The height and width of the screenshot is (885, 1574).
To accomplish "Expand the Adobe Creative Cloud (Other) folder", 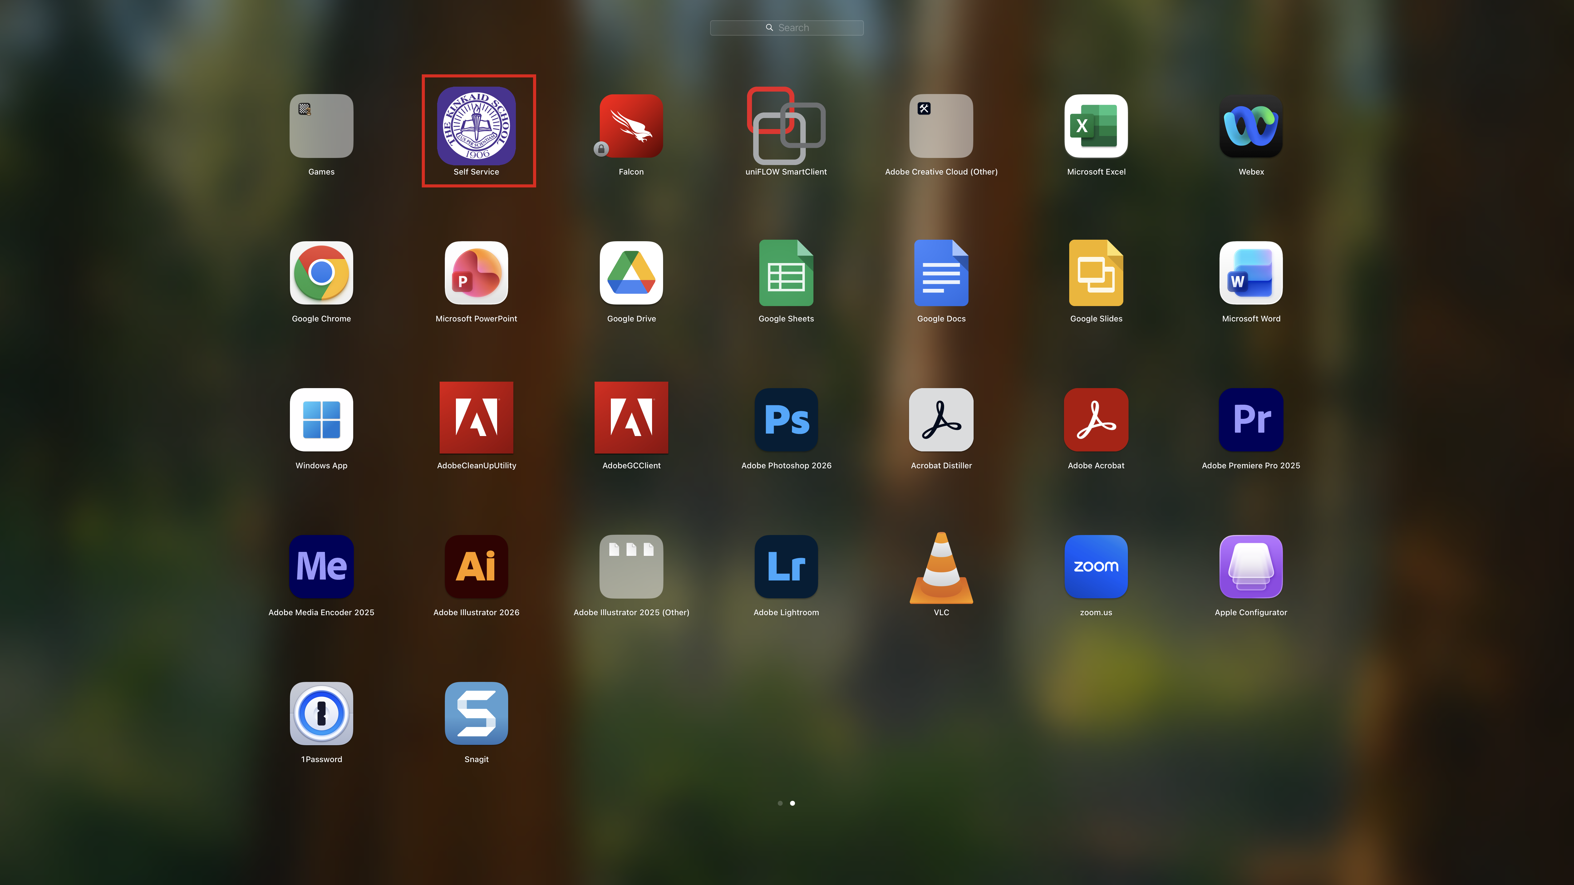I will click(941, 126).
